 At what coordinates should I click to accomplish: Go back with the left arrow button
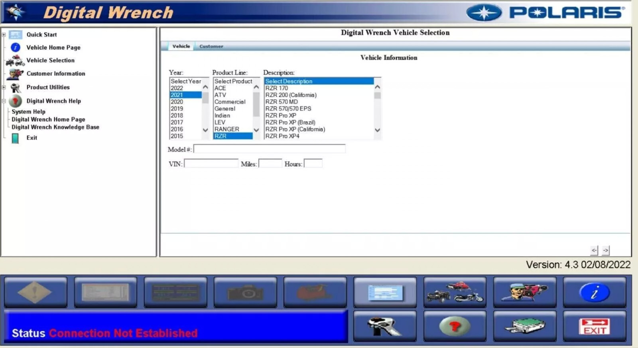(594, 250)
